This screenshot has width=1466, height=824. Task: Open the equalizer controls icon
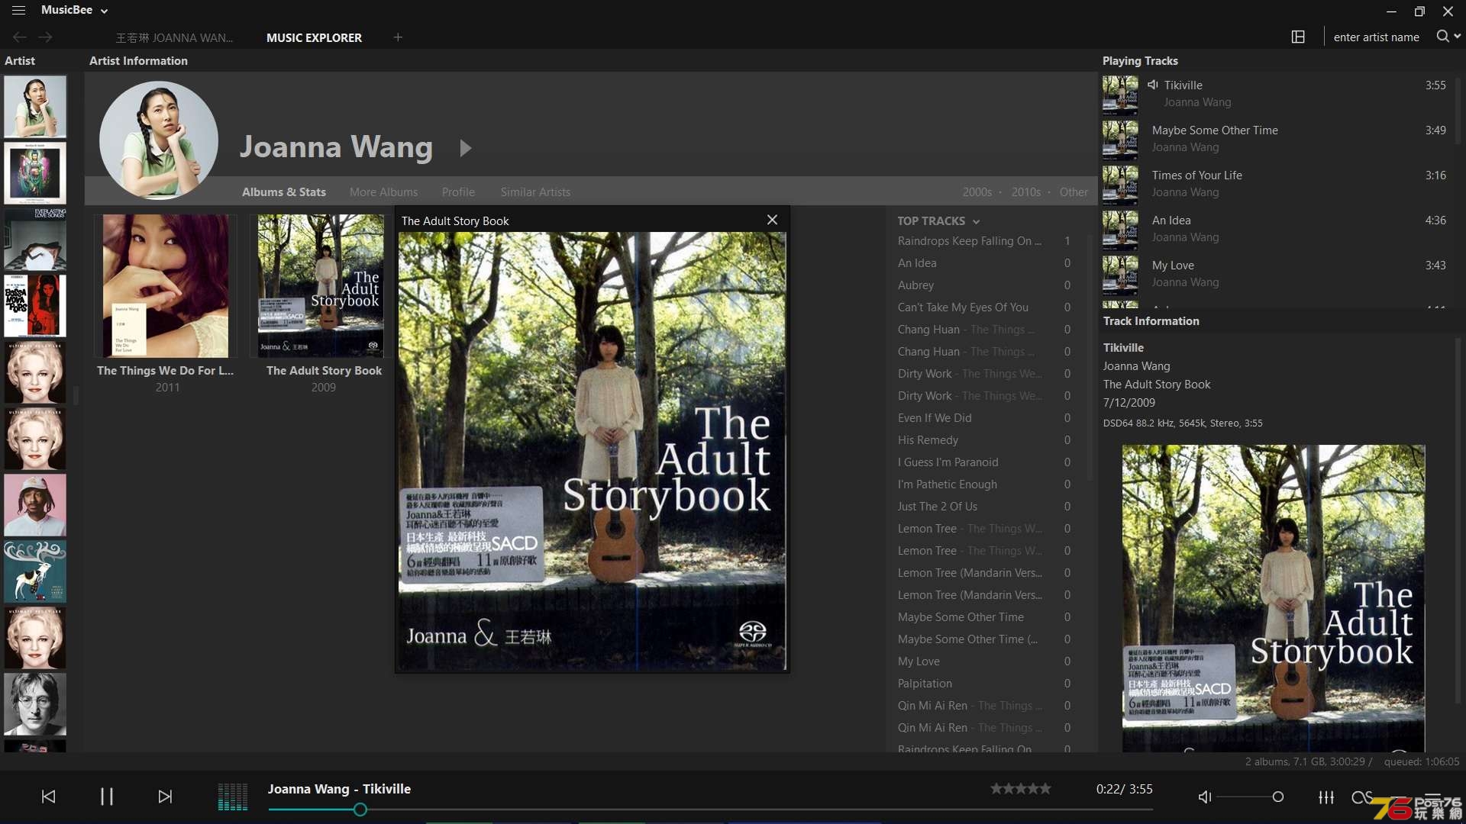(1326, 797)
